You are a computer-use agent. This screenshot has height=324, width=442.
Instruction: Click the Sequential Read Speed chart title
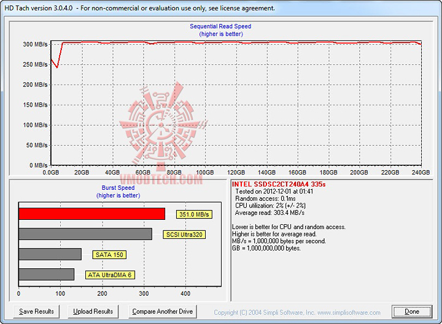click(x=220, y=26)
